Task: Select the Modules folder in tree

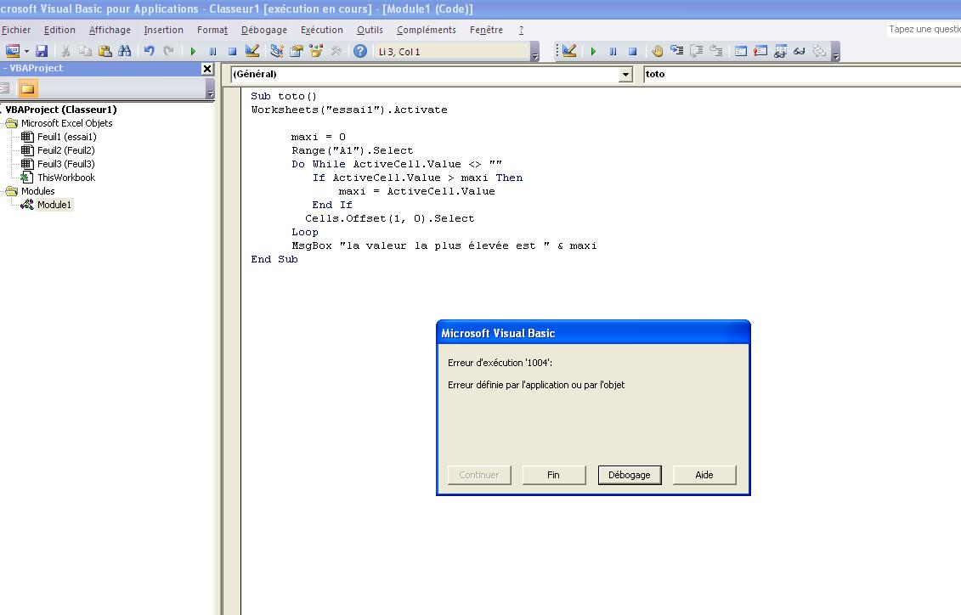Action: click(x=38, y=191)
